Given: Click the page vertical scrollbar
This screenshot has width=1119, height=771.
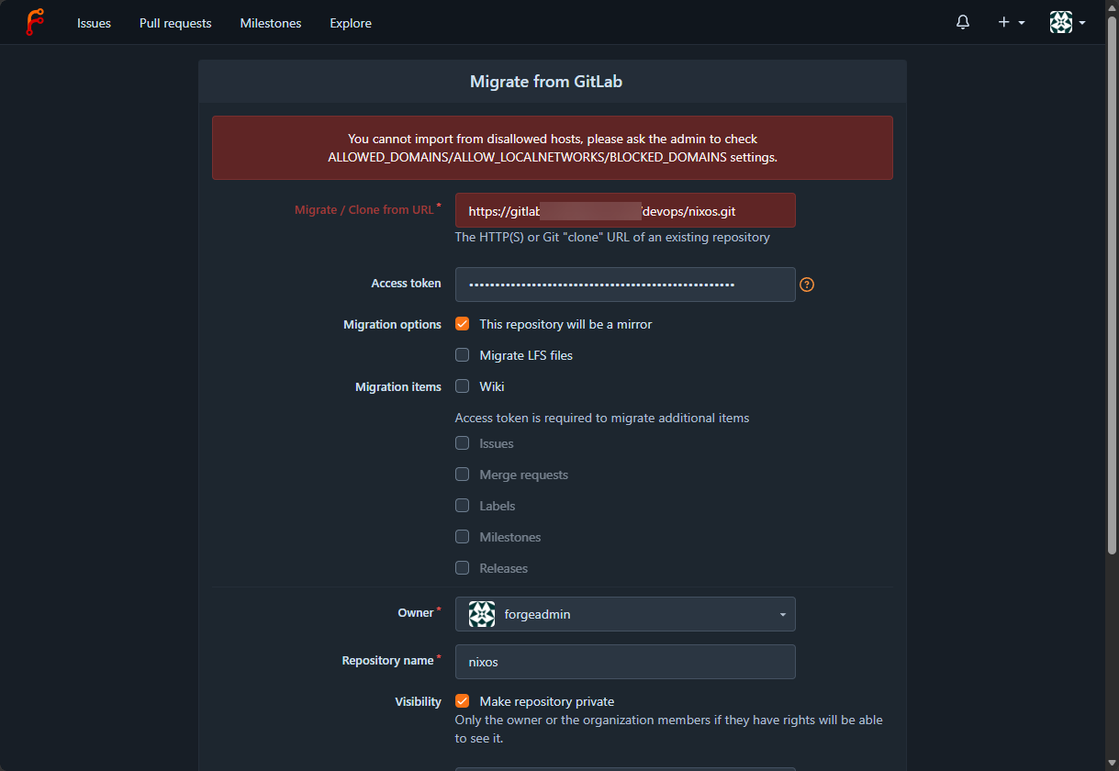Looking at the screenshot, I should pos(1112,285).
